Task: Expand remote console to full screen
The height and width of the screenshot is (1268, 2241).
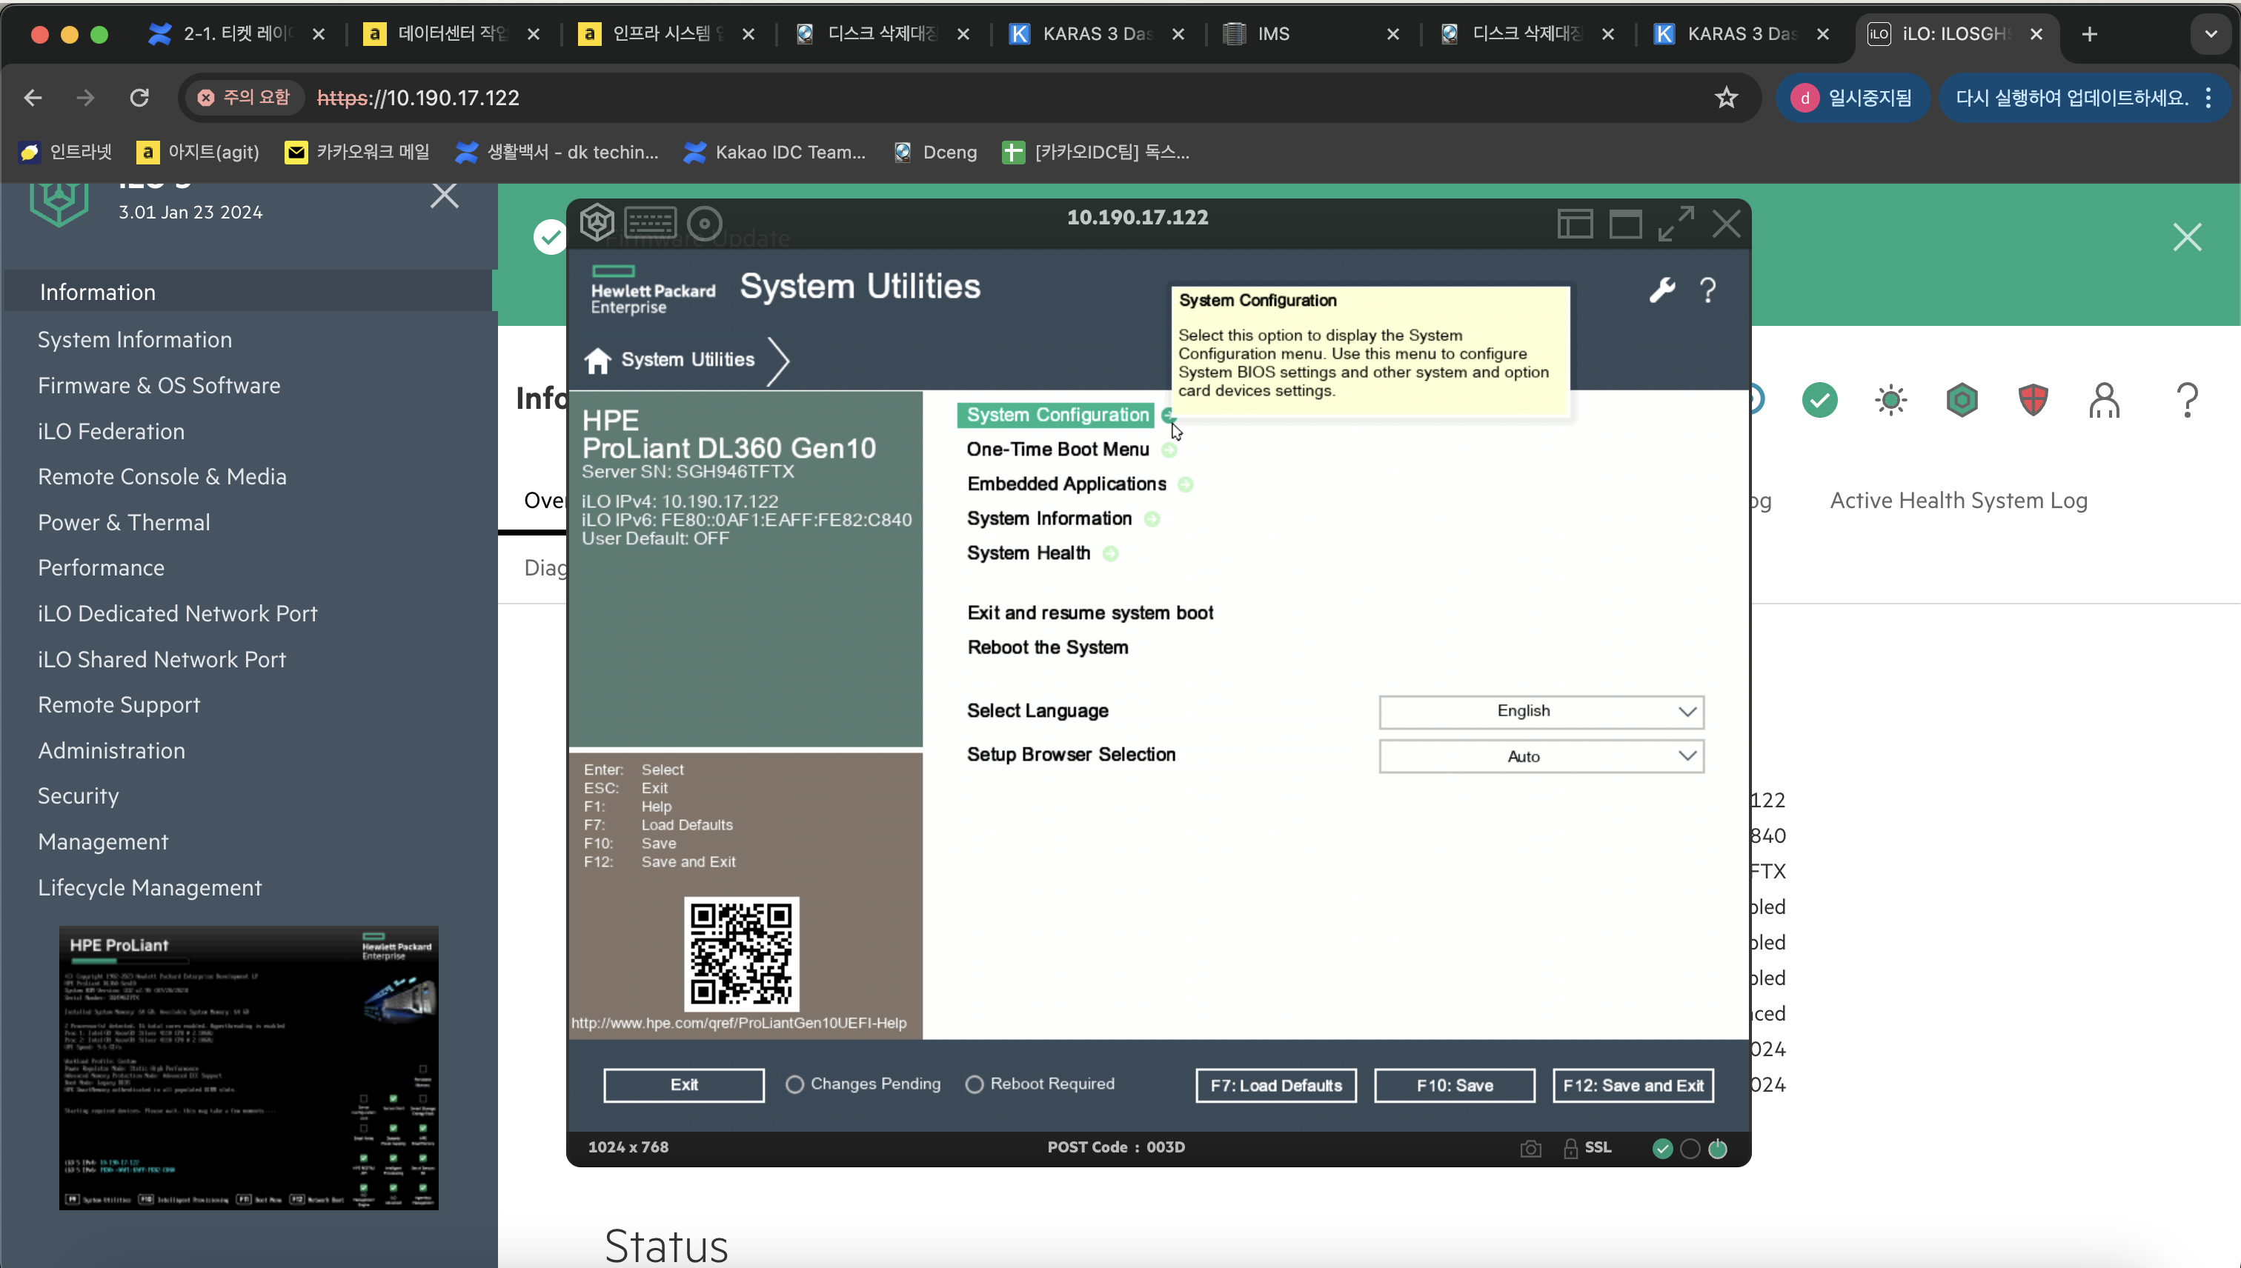Action: (1676, 224)
